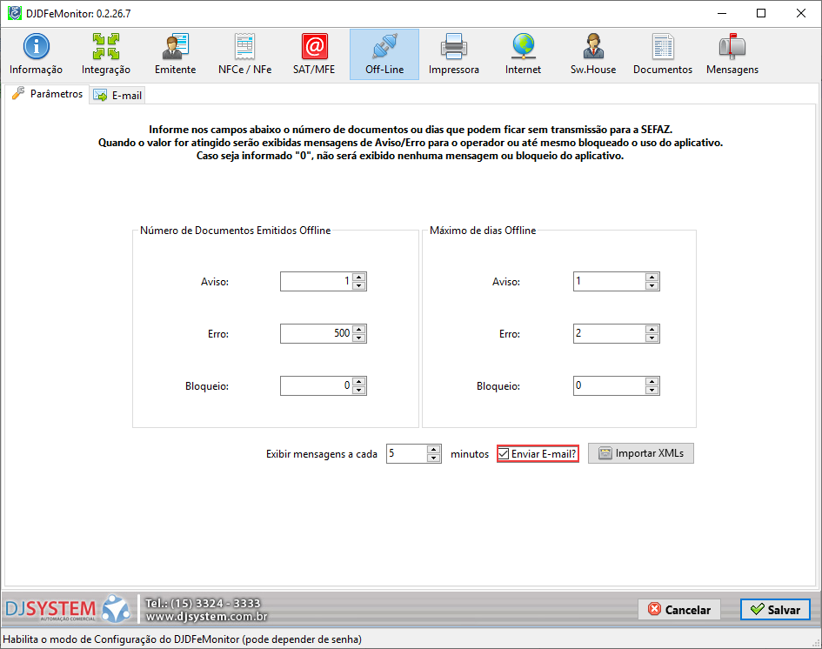This screenshot has width=822, height=649.
Task: Open Sw.House support icon
Action: tap(592, 54)
